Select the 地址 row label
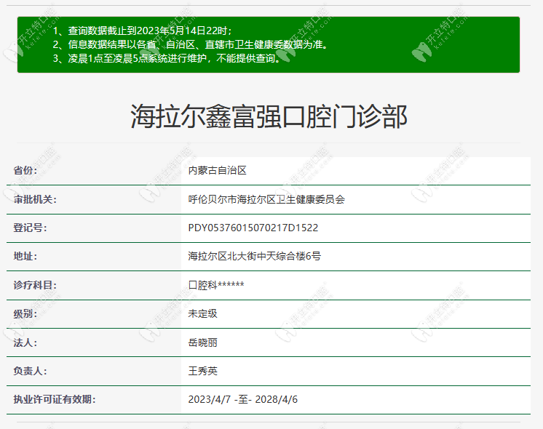 point(25,256)
